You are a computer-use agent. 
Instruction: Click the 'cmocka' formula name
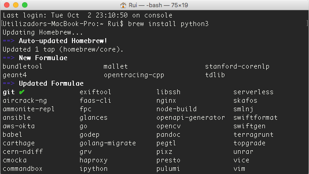pos(14,160)
